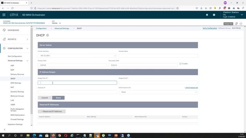Reload the page in browser
Screen dimensions: 246x138
(12, 8)
